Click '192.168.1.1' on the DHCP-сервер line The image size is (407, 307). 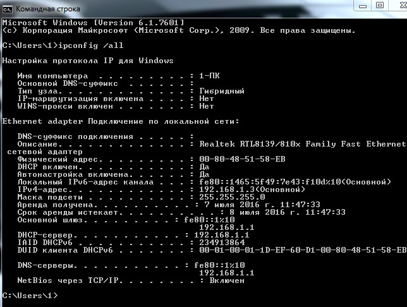(222, 235)
